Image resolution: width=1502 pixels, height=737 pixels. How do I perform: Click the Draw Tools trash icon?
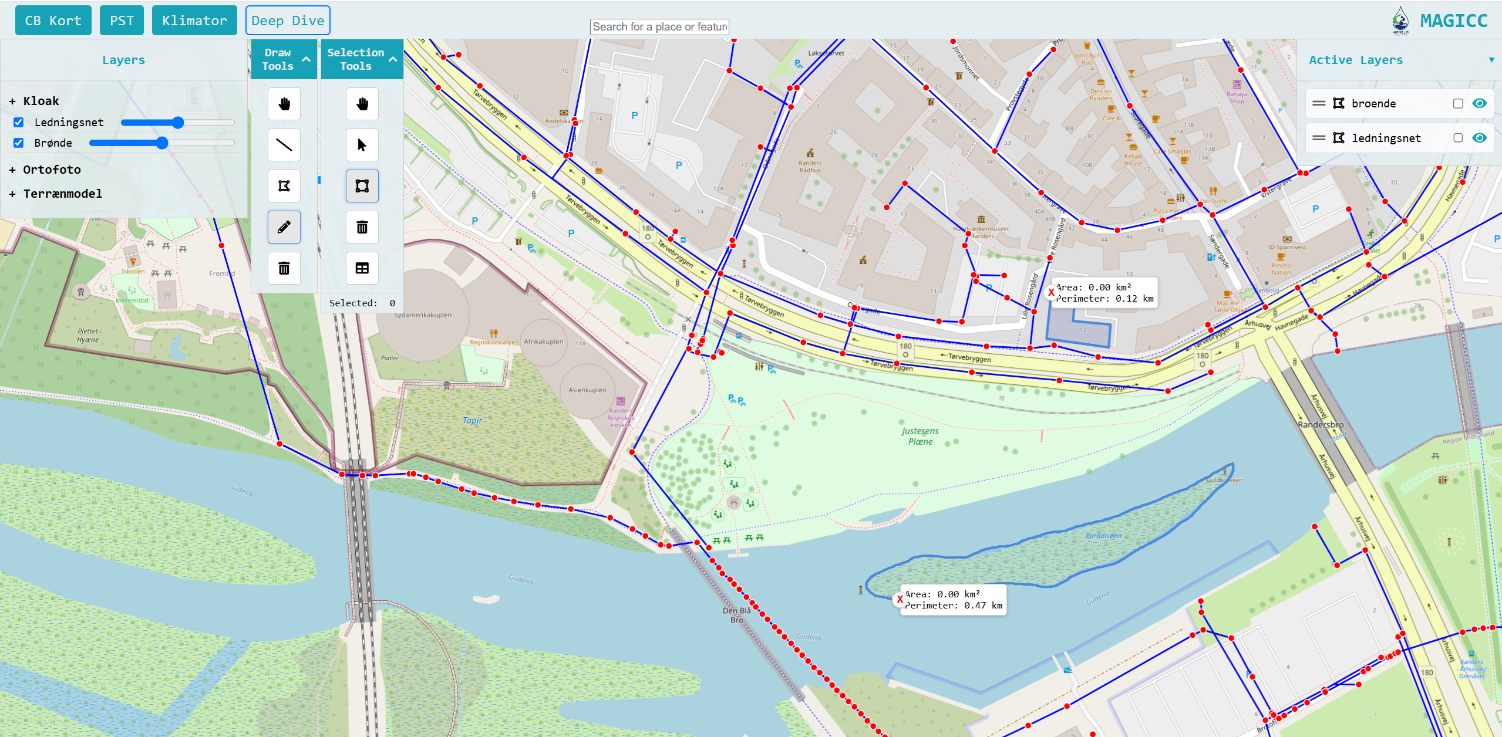click(284, 268)
